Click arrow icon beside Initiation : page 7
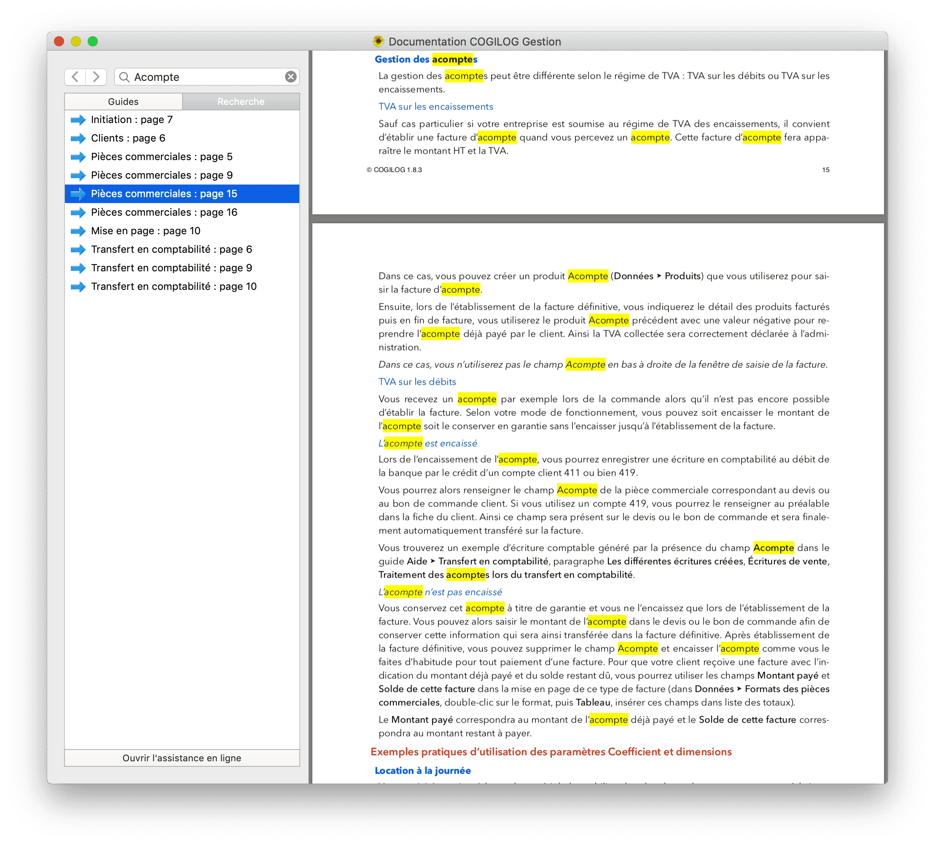 point(78,120)
